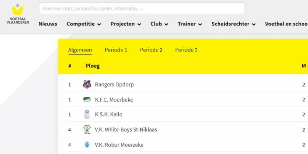Switch to the Periode 2 tab
308x154 pixels.
point(151,50)
